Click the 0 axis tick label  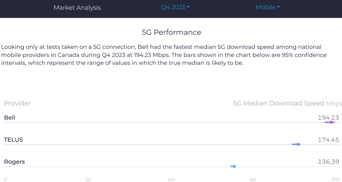pos(5,180)
